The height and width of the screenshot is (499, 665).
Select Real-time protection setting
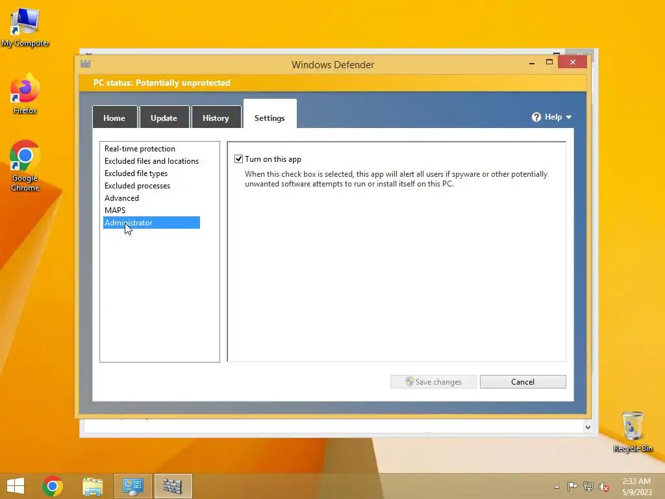coord(140,149)
